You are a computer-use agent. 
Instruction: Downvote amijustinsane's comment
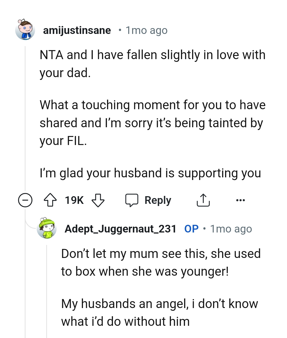point(98,201)
